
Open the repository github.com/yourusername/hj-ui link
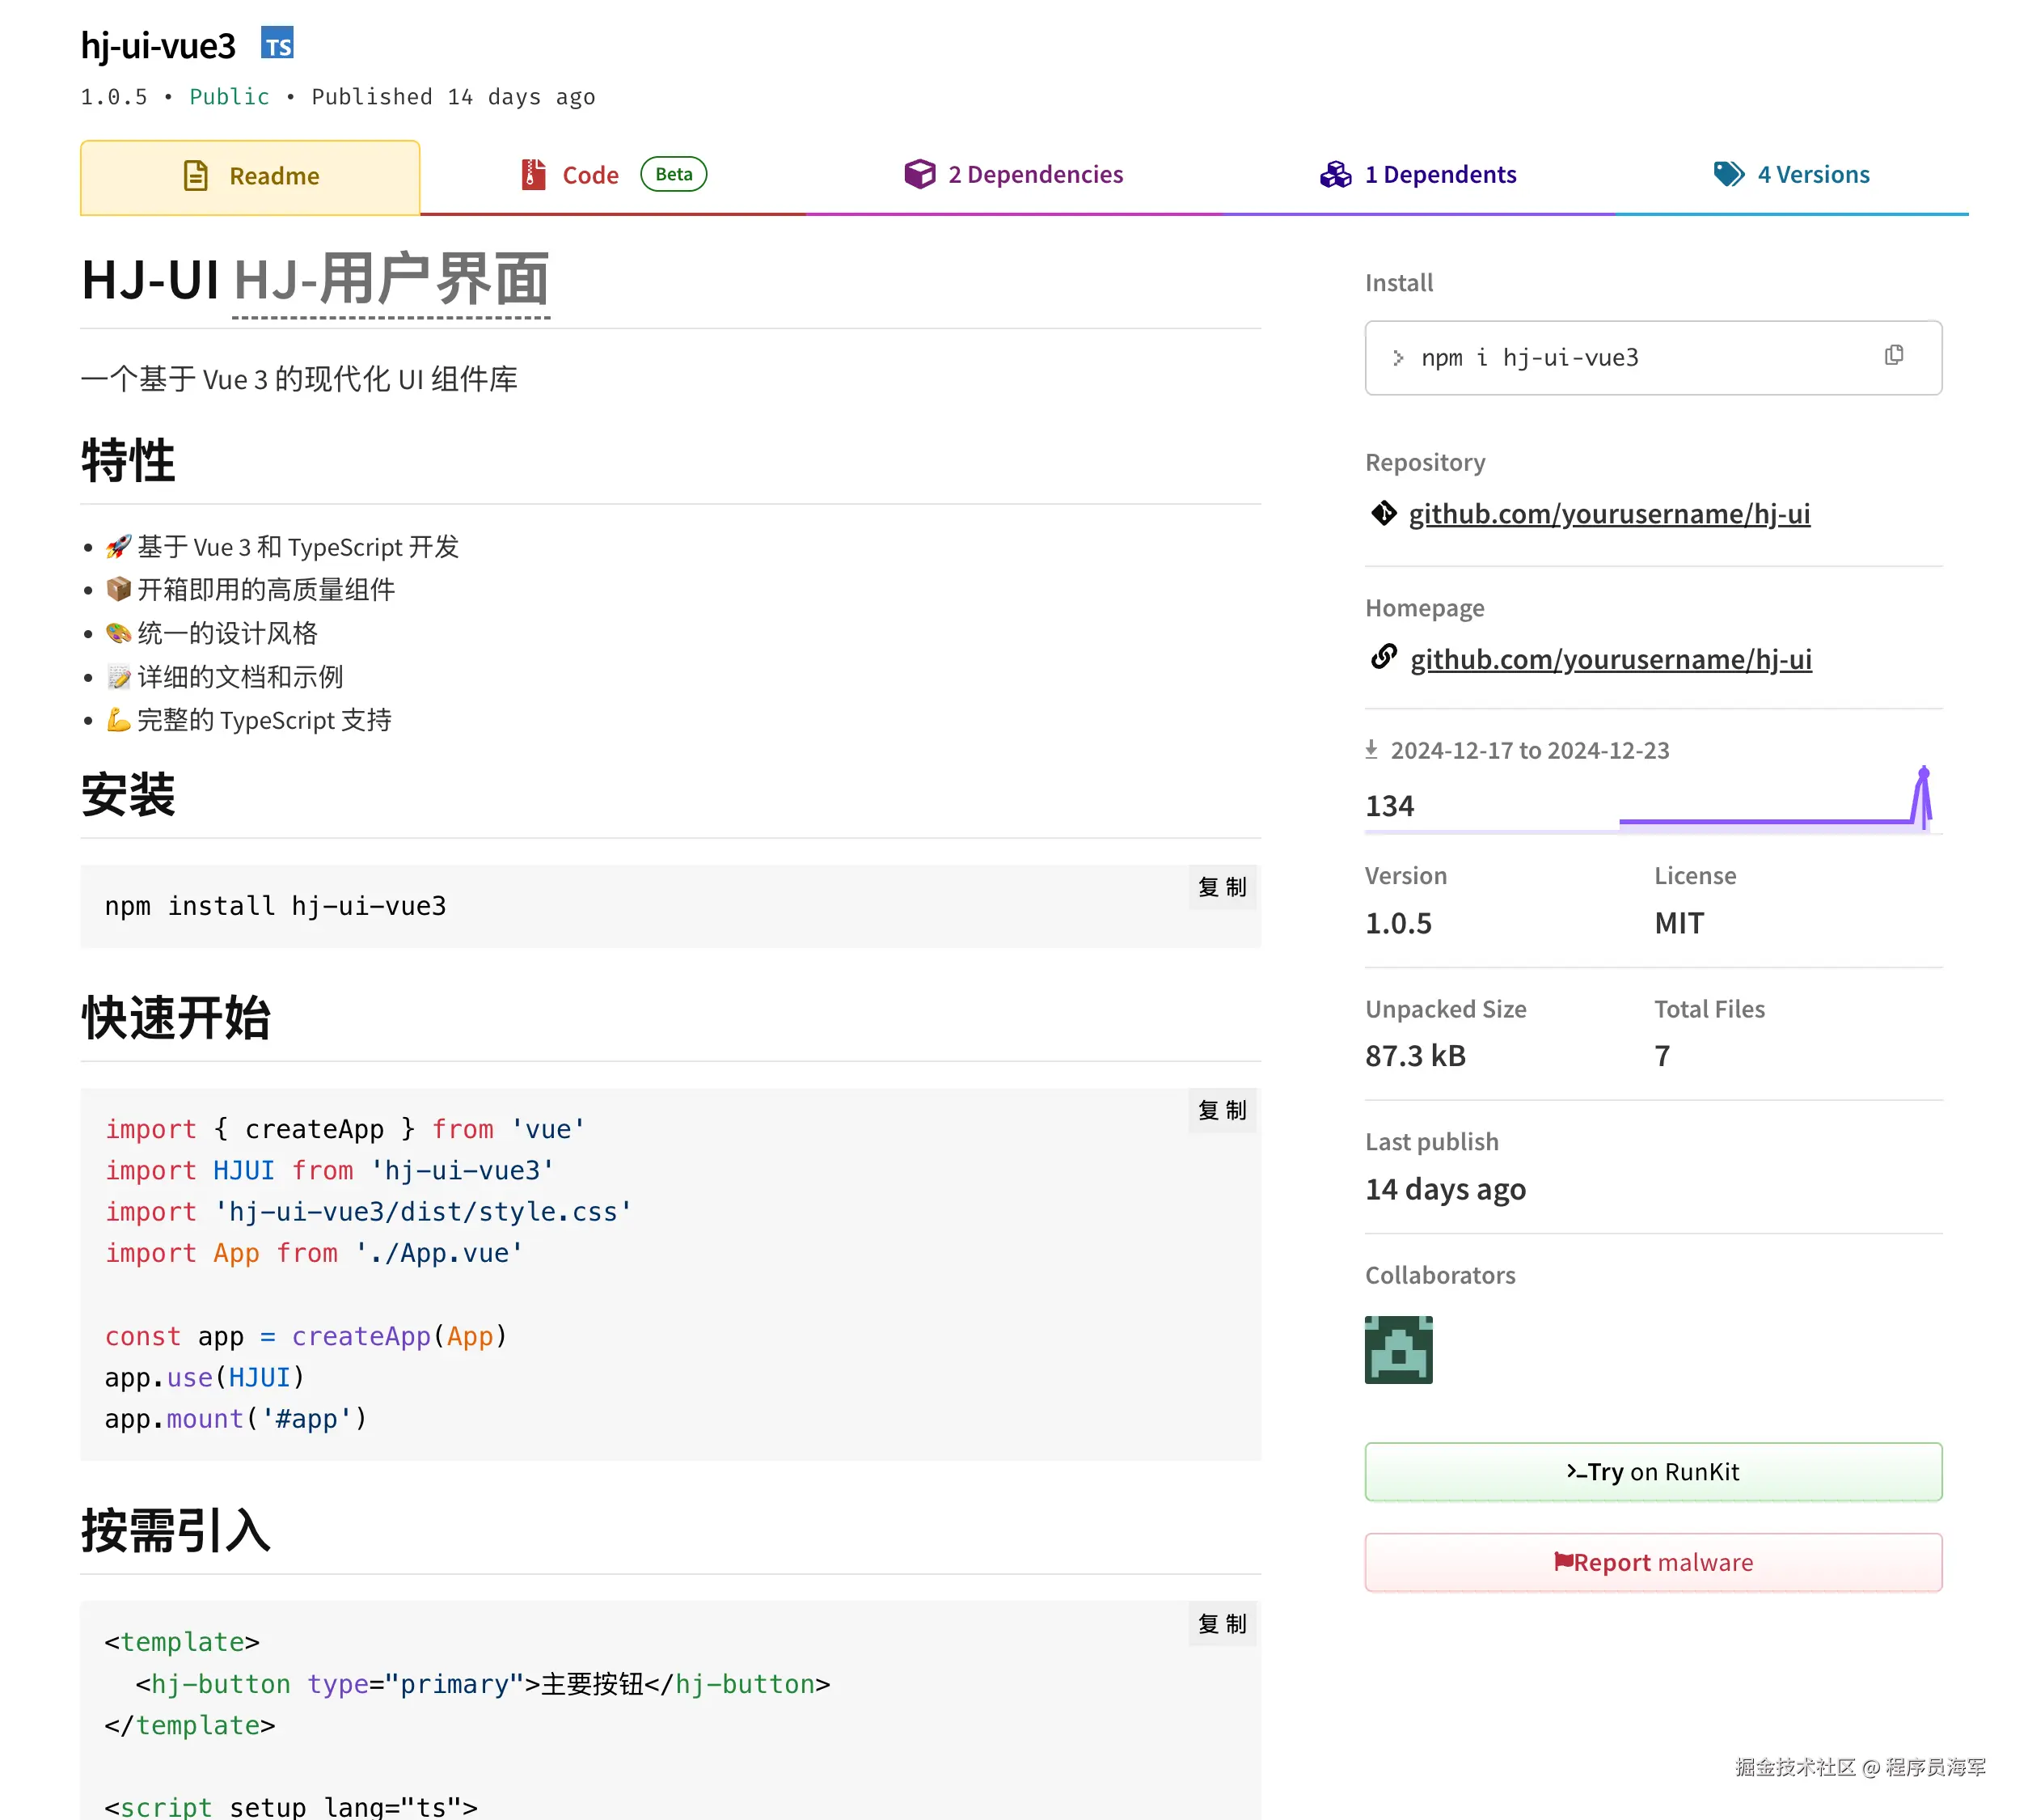pyautogui.click(x=1608, y=514)
